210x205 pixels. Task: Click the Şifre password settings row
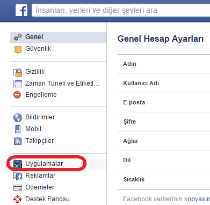coord(164,122)
